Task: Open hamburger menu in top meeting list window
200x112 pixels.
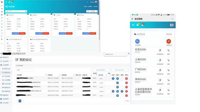Action: tap(6, 2)
